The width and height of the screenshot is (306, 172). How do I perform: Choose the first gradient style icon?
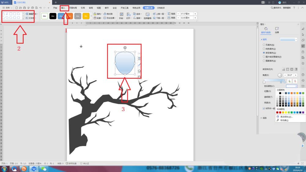click(284, 69)
